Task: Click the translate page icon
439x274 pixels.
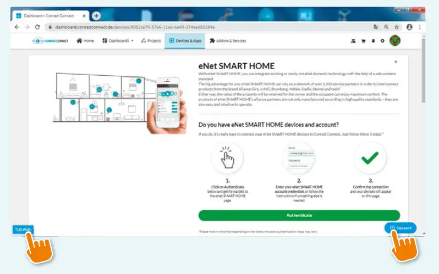Action: tap(376, 27)
